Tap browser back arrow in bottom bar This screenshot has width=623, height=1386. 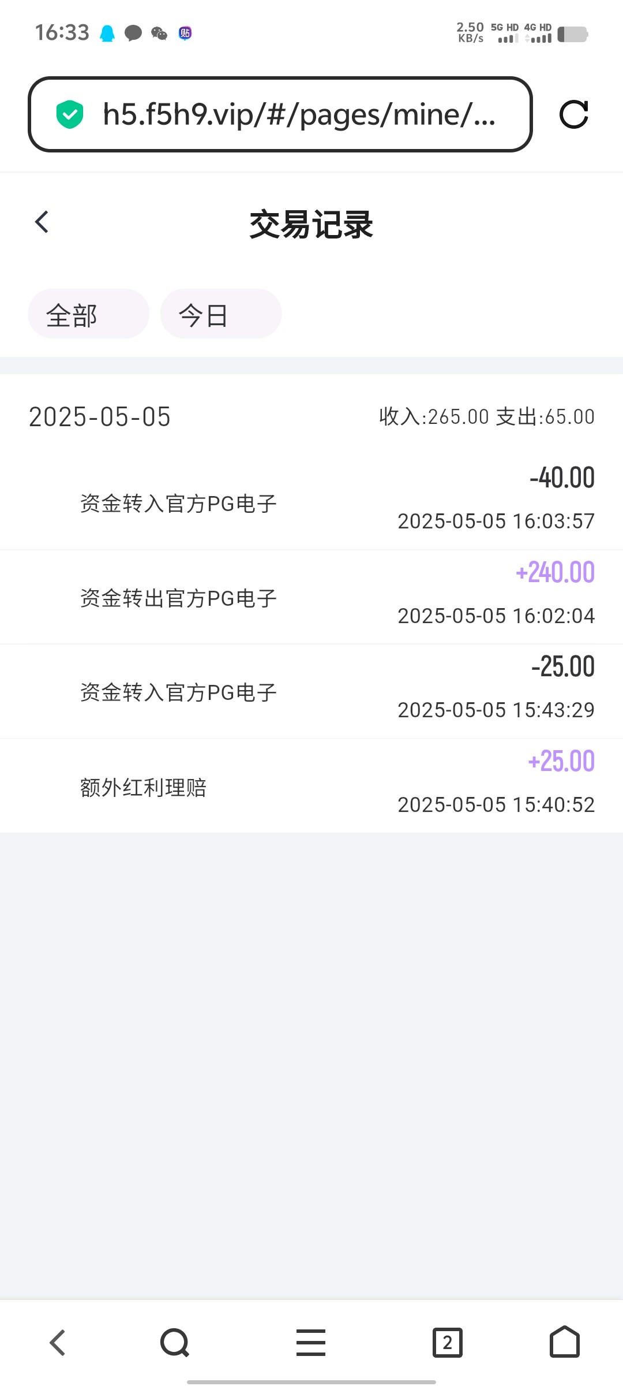[x=58, y=1342]
